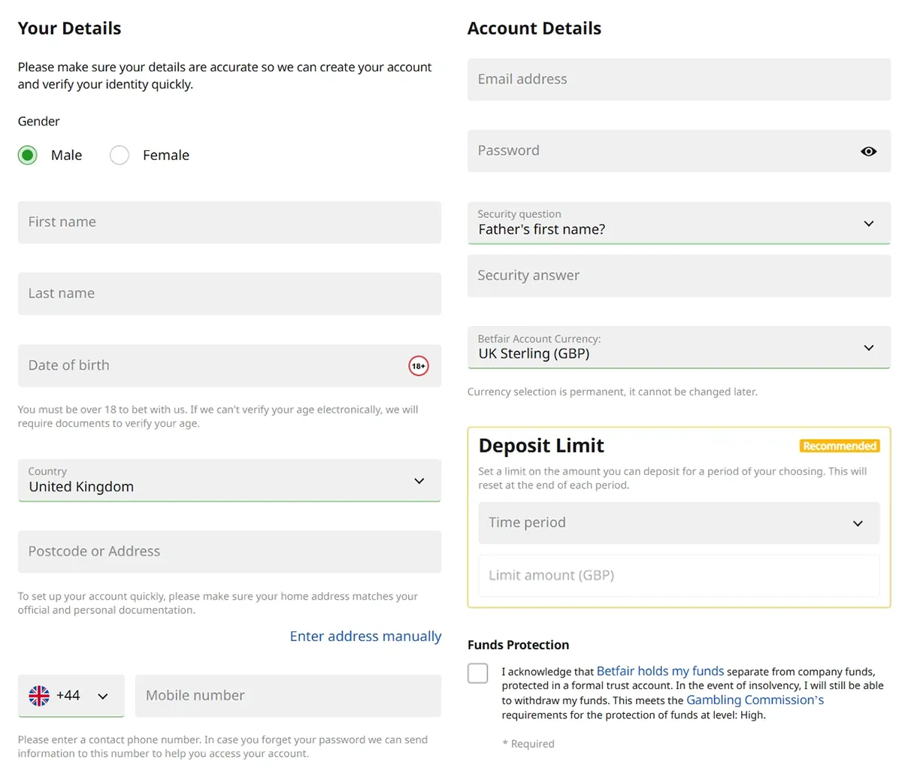Select the Female gender radio button

(x=119, y=155)
